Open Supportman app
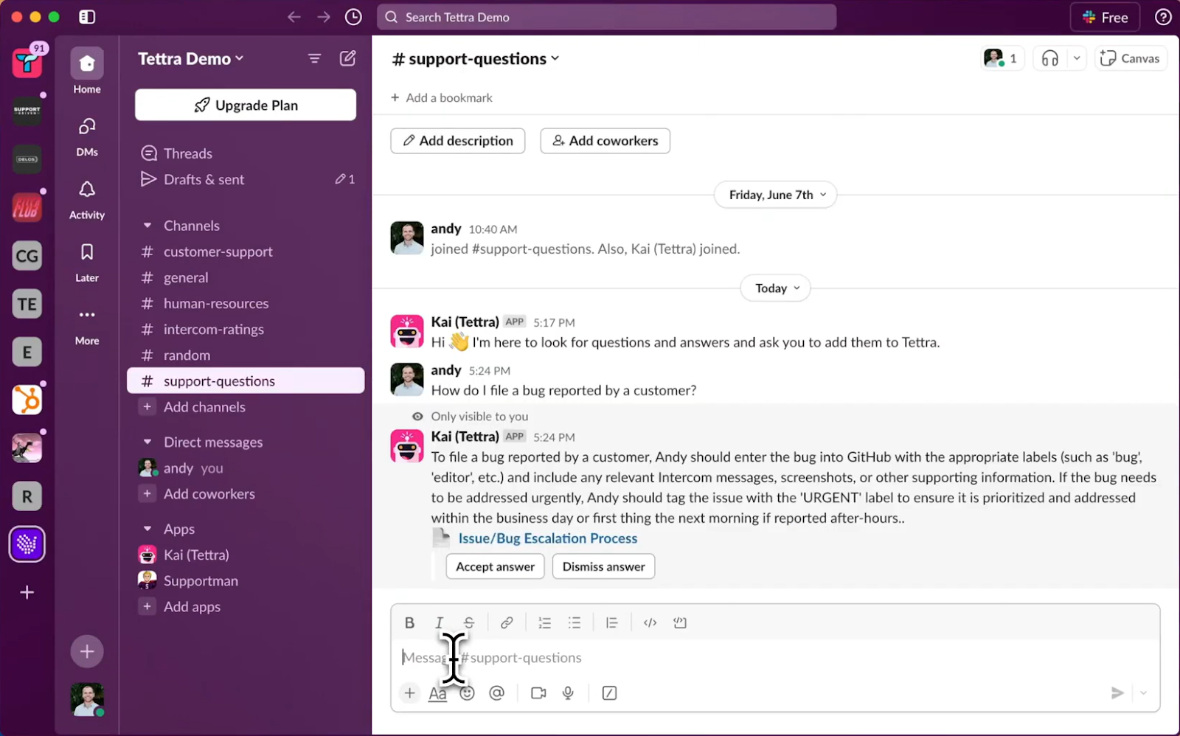 click(246, 580)
